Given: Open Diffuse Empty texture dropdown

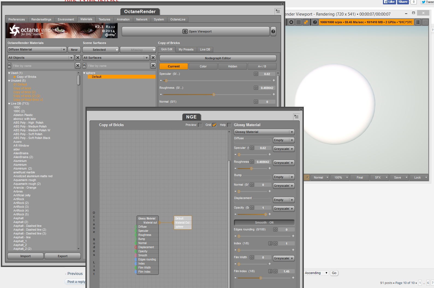Looking at the screenshot, I should pyautogui.click(x=284, y=140).
